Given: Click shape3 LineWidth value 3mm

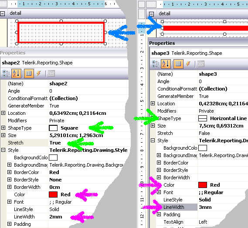Looking at the screenshot, I should point(205,207).
